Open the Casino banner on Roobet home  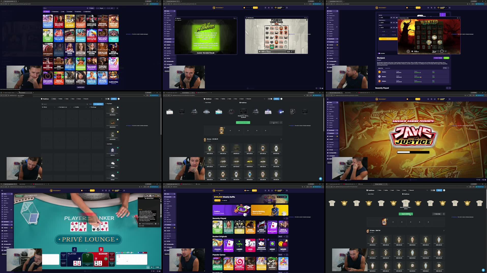tap(231, 210)
